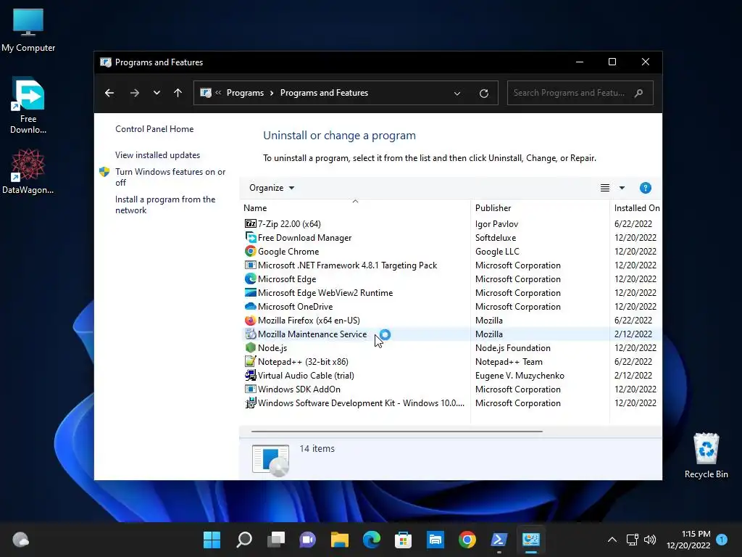Click the Free Download Manager list icon
742x557 pixels.
point(250,237)
